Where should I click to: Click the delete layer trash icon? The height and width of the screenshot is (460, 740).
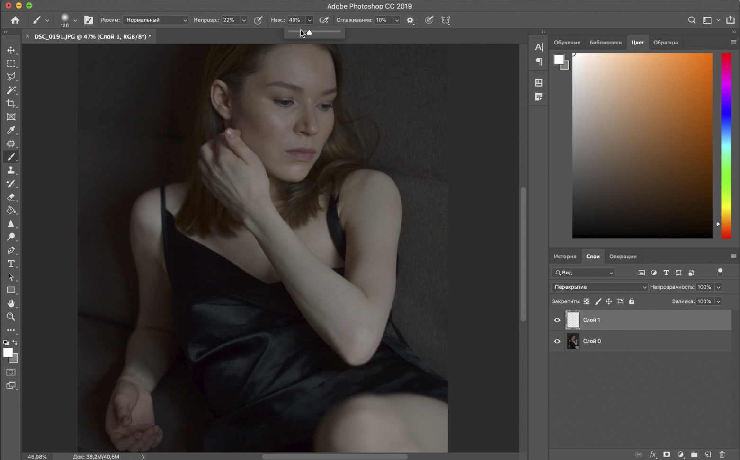pyautogui.click(x=722, y=454)
